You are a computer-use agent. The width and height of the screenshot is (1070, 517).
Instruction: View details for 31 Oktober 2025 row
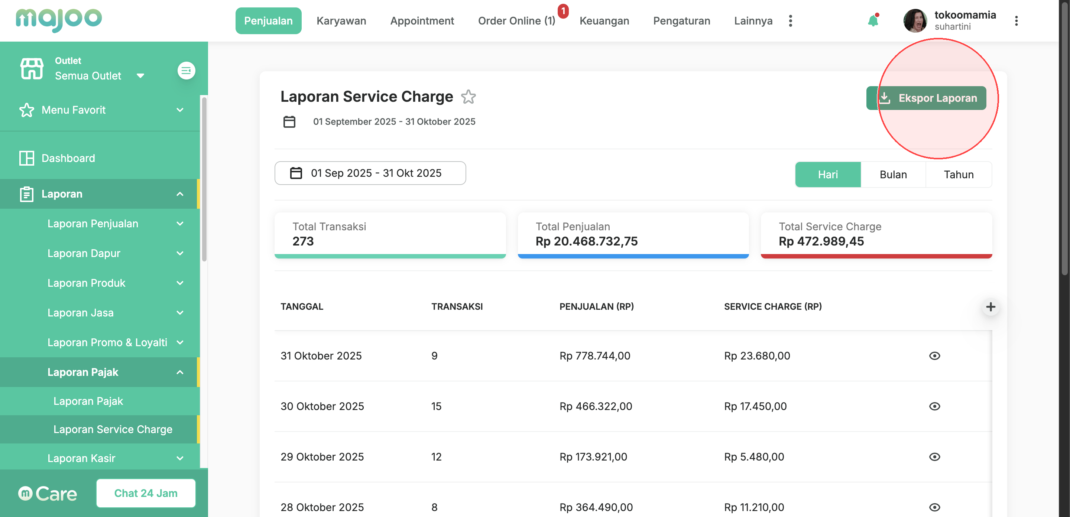[934, 356]
